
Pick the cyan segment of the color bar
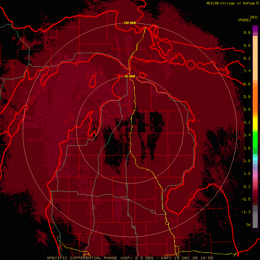tap(255, 159)
